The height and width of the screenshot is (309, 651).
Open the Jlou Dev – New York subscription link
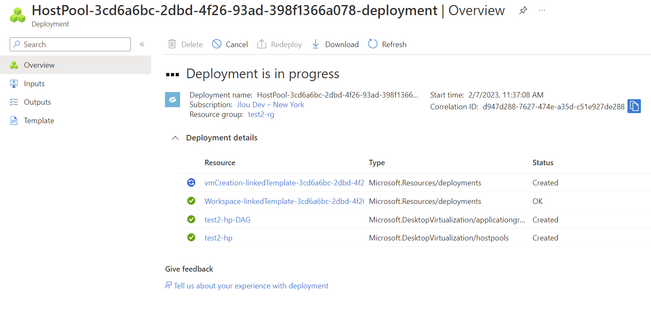click(x=271, y=105)
